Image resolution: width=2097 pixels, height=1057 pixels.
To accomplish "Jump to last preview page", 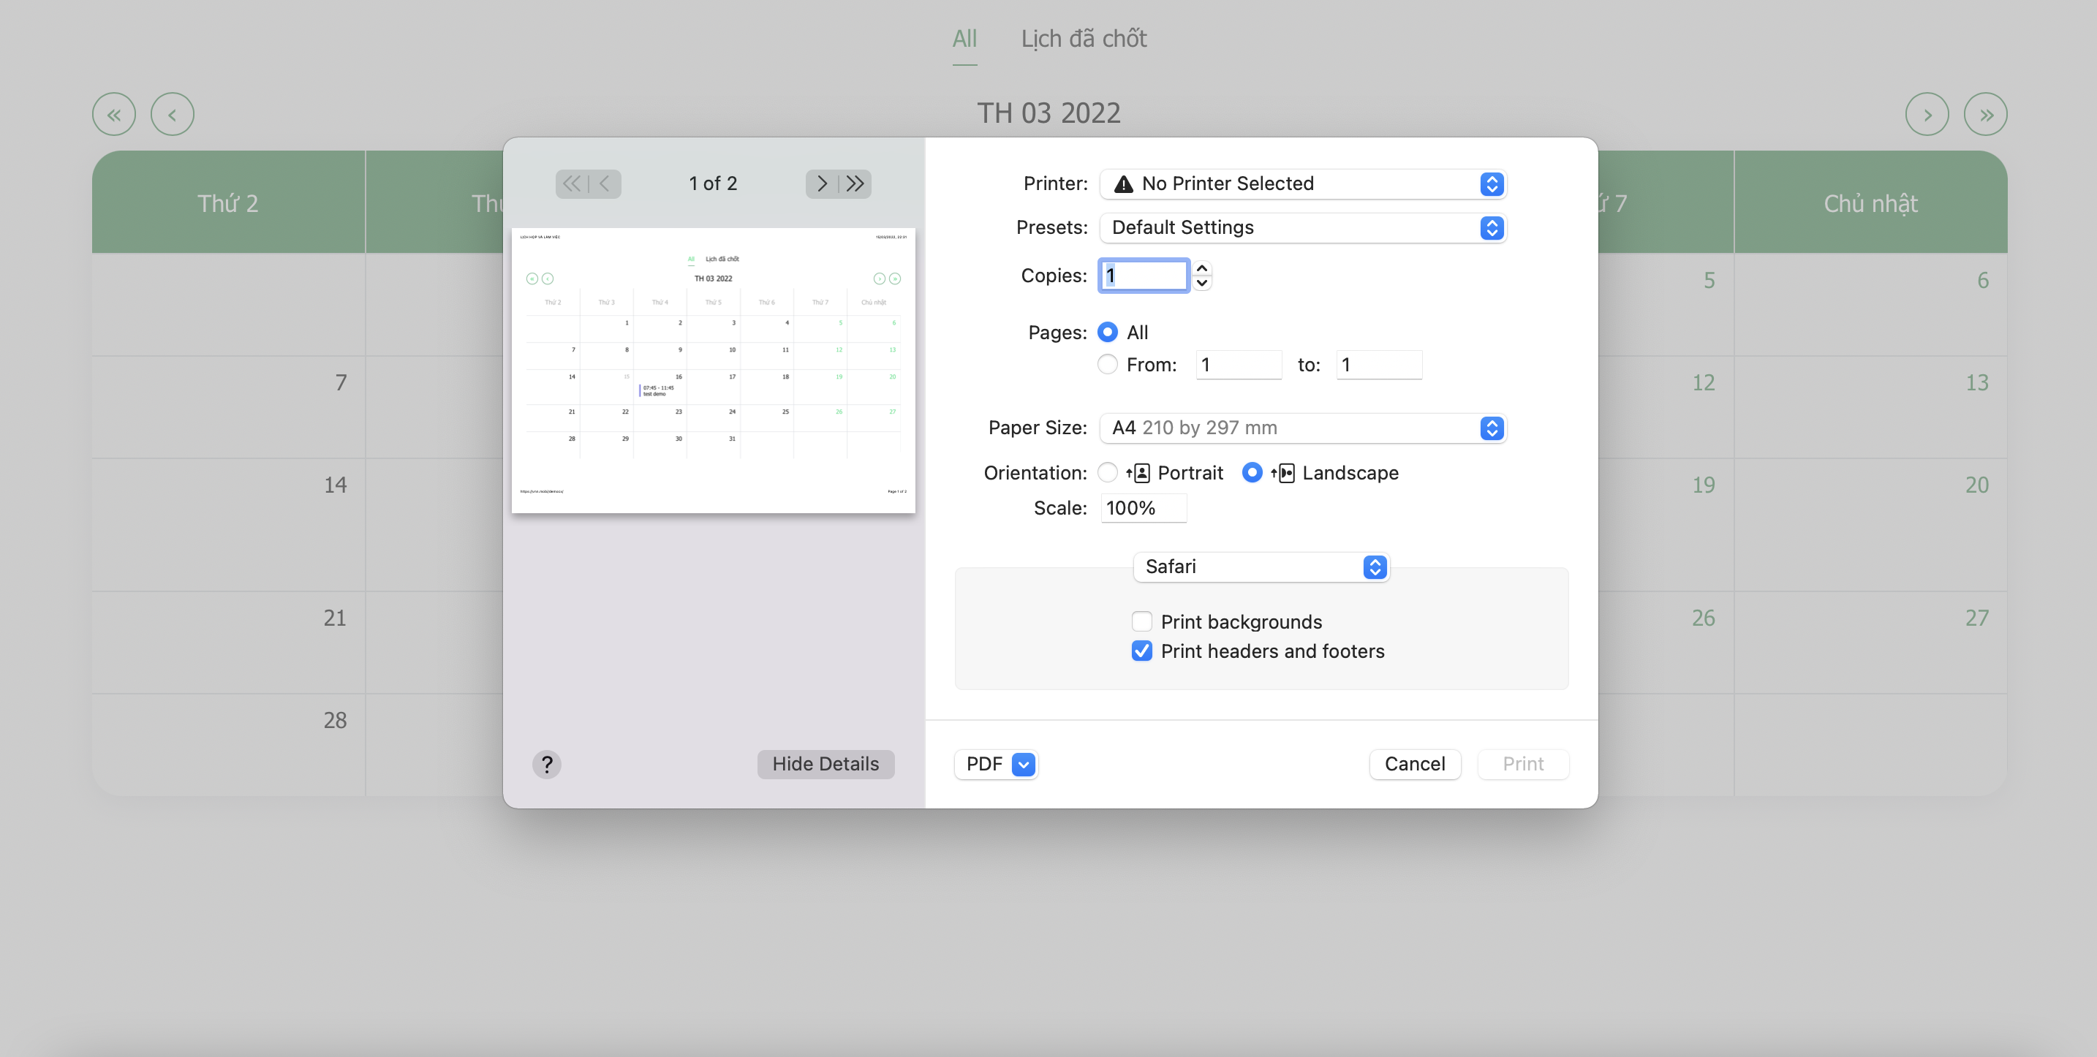I will pos(855,184).
